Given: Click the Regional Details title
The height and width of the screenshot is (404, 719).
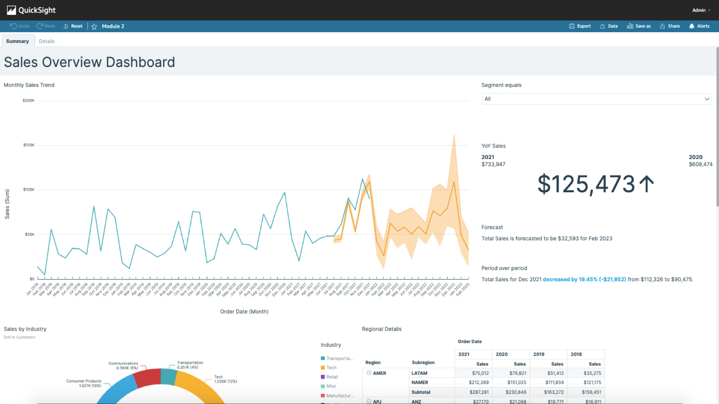Looking at the screenshot, I should pos(382,329).
